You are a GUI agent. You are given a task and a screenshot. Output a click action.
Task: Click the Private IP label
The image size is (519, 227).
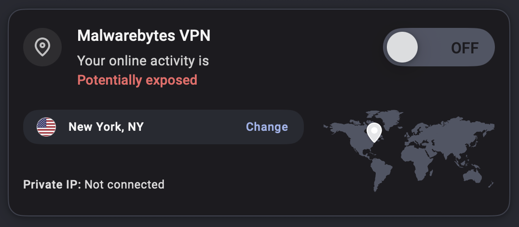click(52, 184)
